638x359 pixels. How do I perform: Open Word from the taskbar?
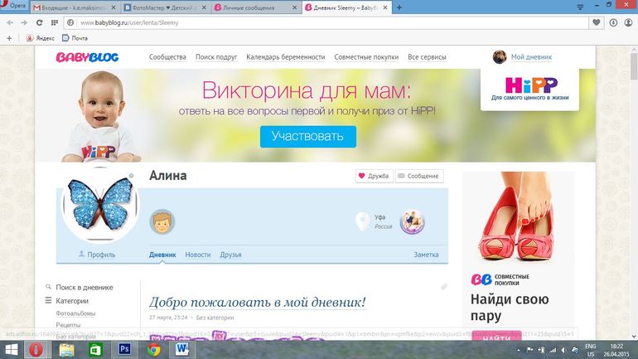click(182, 349)
